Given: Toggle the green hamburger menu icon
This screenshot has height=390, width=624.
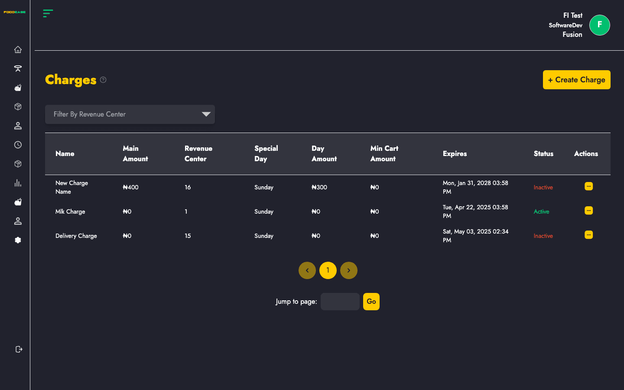Looking at the screenshot, I should (x=48, y=13).
